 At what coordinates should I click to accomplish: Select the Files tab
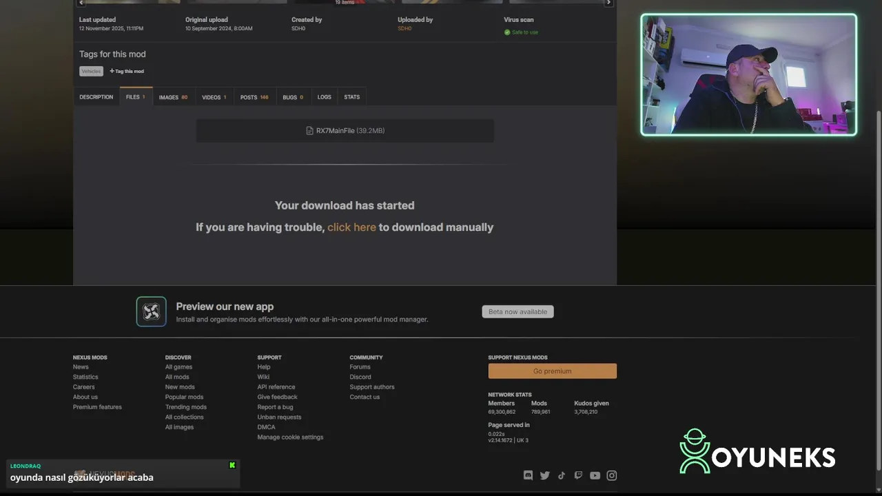tap(136, 97)
